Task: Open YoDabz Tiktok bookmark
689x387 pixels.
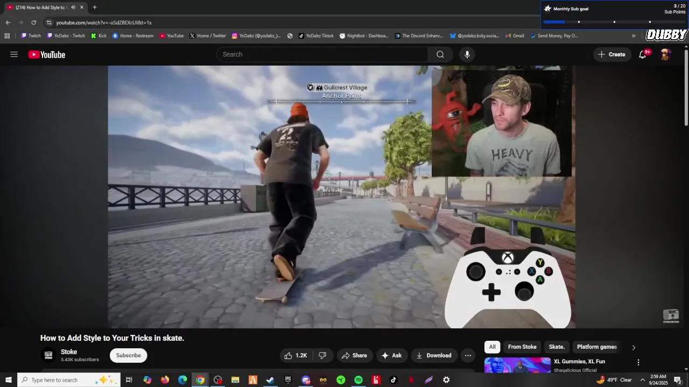Action: pos(316,36)
